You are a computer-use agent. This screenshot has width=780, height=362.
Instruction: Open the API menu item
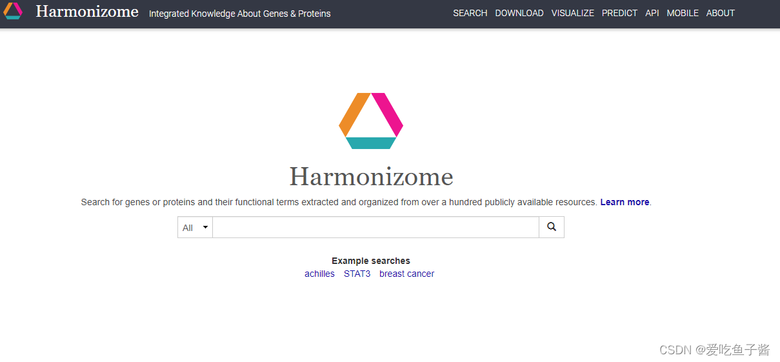(652, 13)
